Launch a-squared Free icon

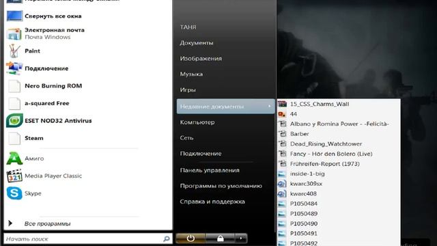tap(14, 103)
